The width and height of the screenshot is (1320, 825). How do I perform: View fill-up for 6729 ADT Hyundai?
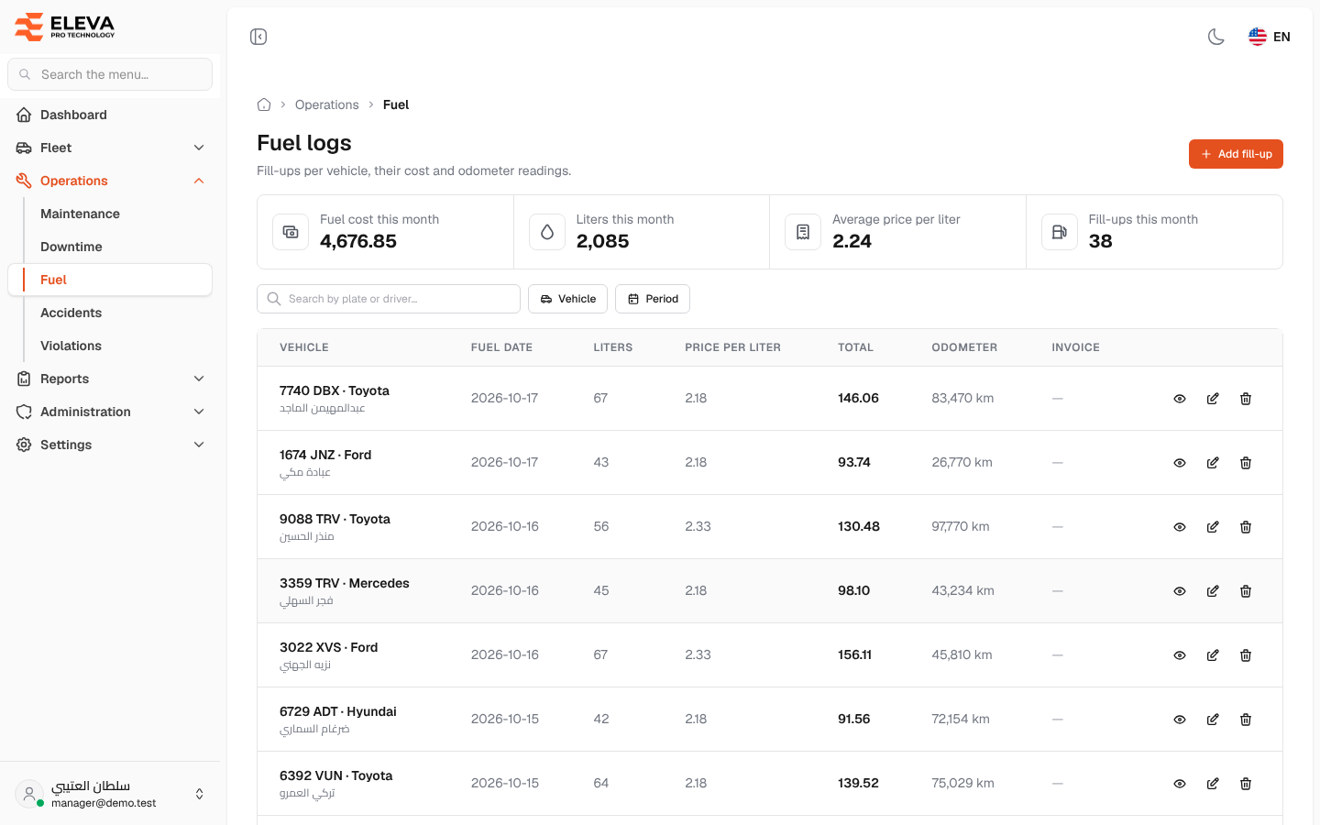(1180, 720)
